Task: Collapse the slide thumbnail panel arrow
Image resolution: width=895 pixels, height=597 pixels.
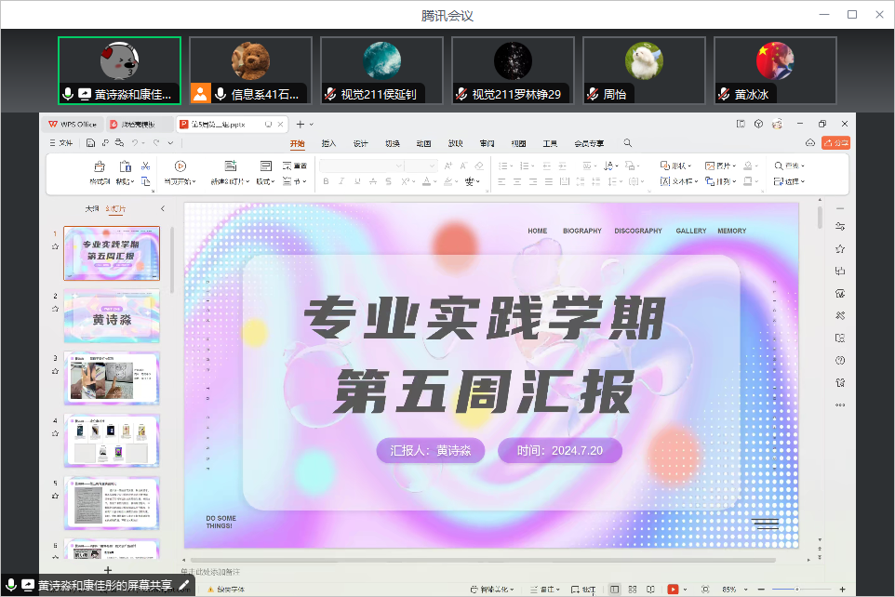Action: pos(163,209)
